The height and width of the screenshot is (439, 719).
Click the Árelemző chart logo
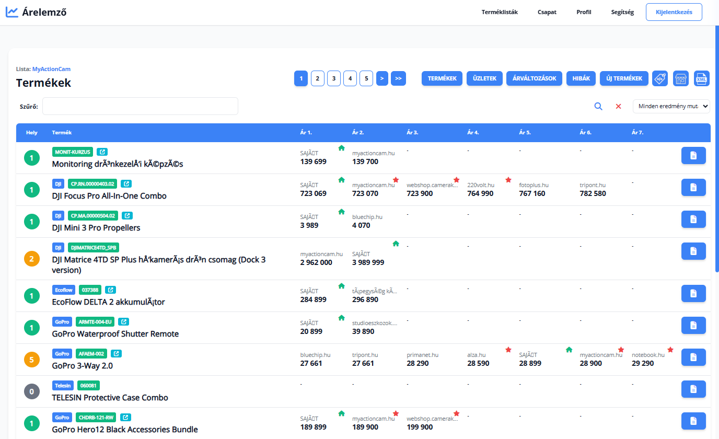coord(12,11)
